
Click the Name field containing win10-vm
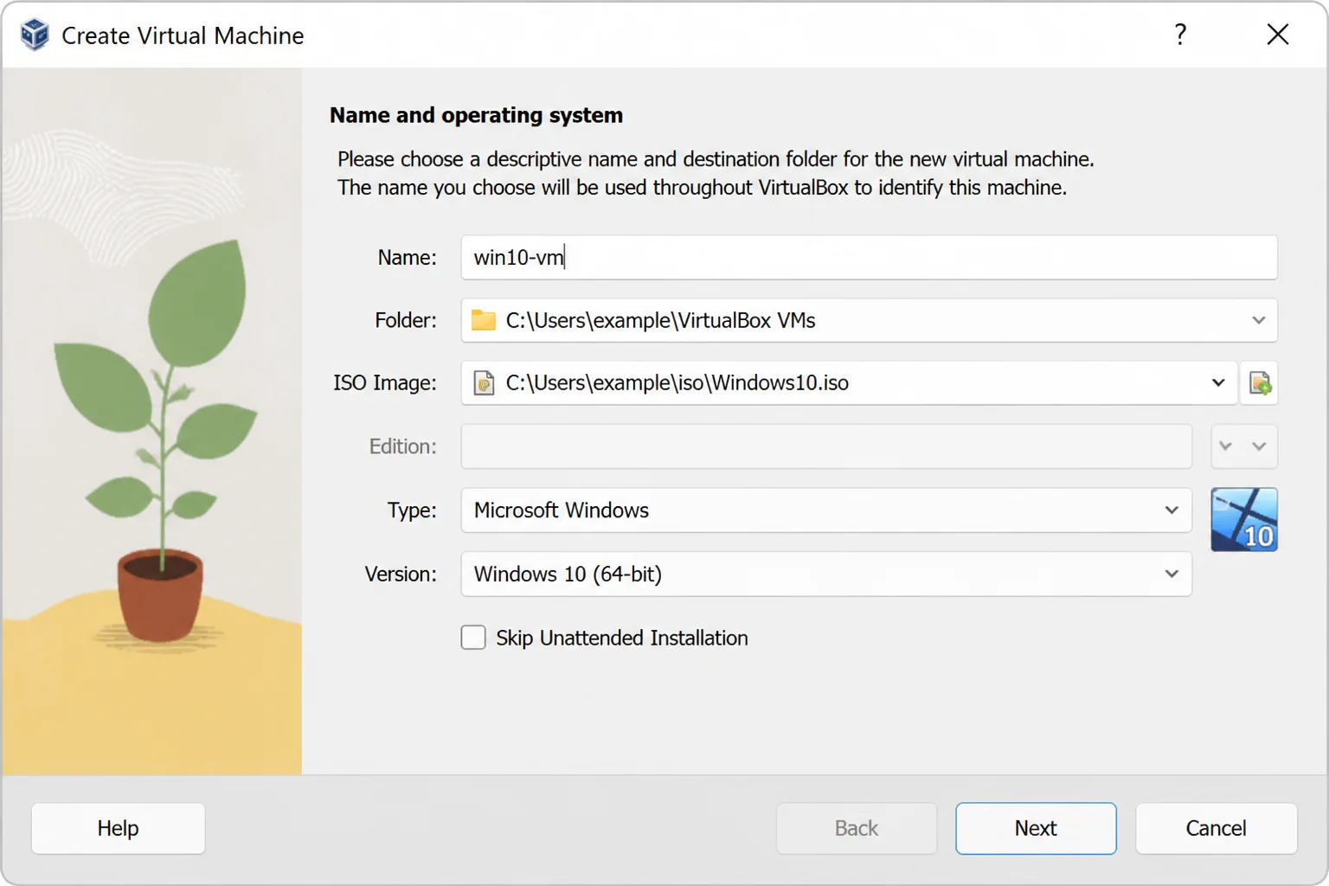(869, 257)
